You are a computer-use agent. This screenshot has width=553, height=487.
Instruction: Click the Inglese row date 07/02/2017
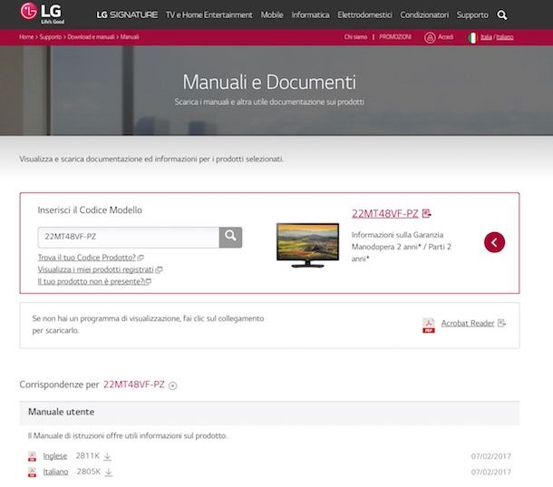tap(491, 456)
